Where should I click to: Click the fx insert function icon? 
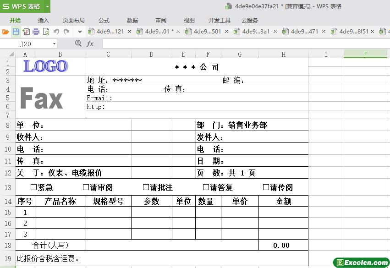90,44
